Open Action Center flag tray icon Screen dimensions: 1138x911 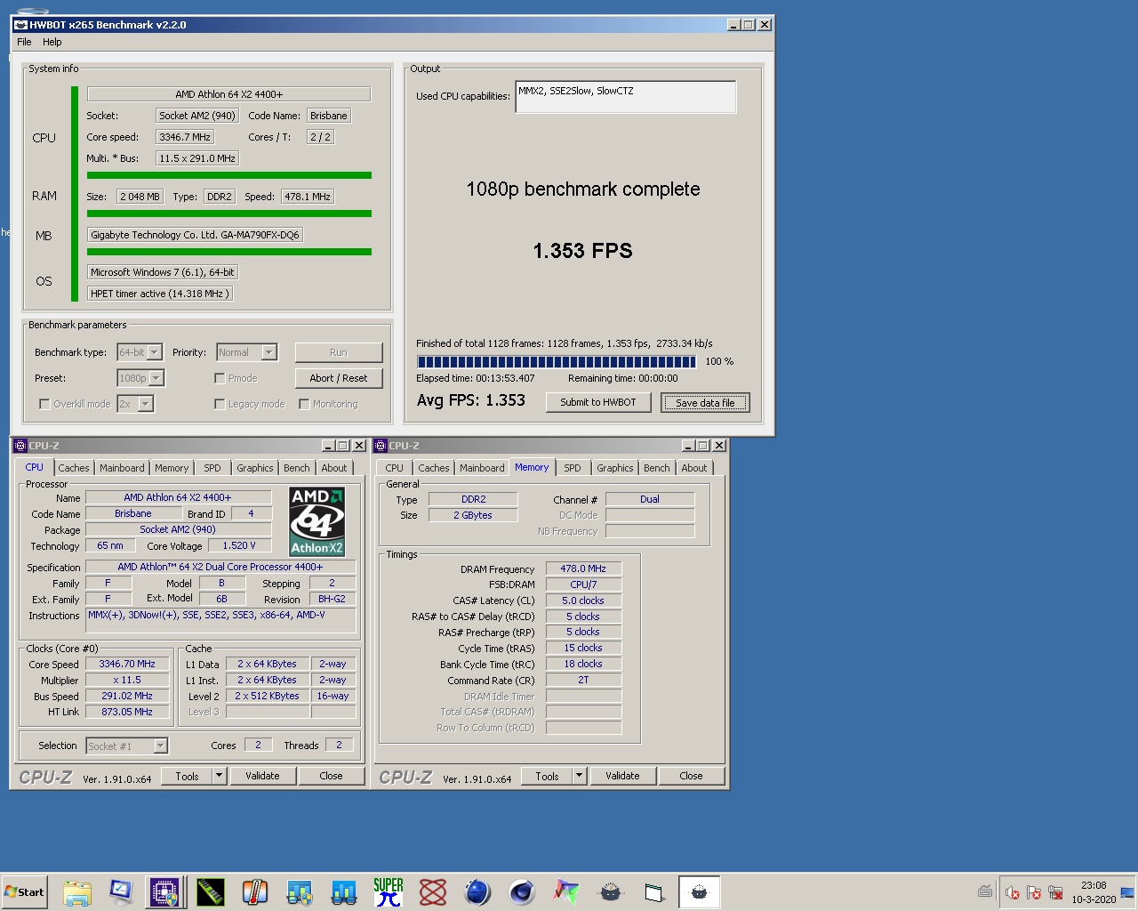click(x=1033, y=892)
